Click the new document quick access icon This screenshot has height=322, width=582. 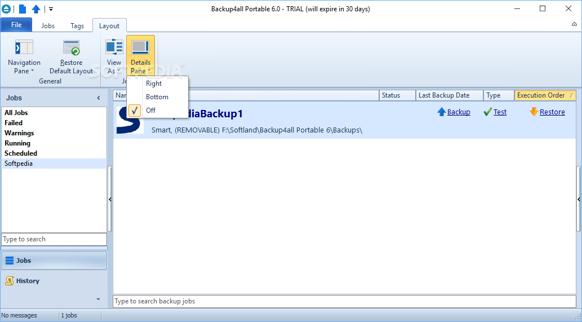(23, 9)
